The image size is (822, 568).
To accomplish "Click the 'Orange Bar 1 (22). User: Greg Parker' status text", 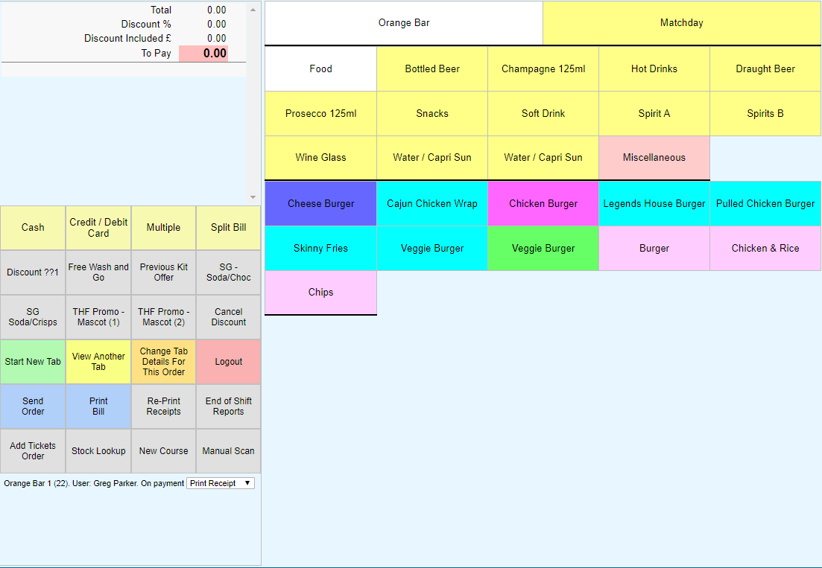I will click(x=71, y=483).
